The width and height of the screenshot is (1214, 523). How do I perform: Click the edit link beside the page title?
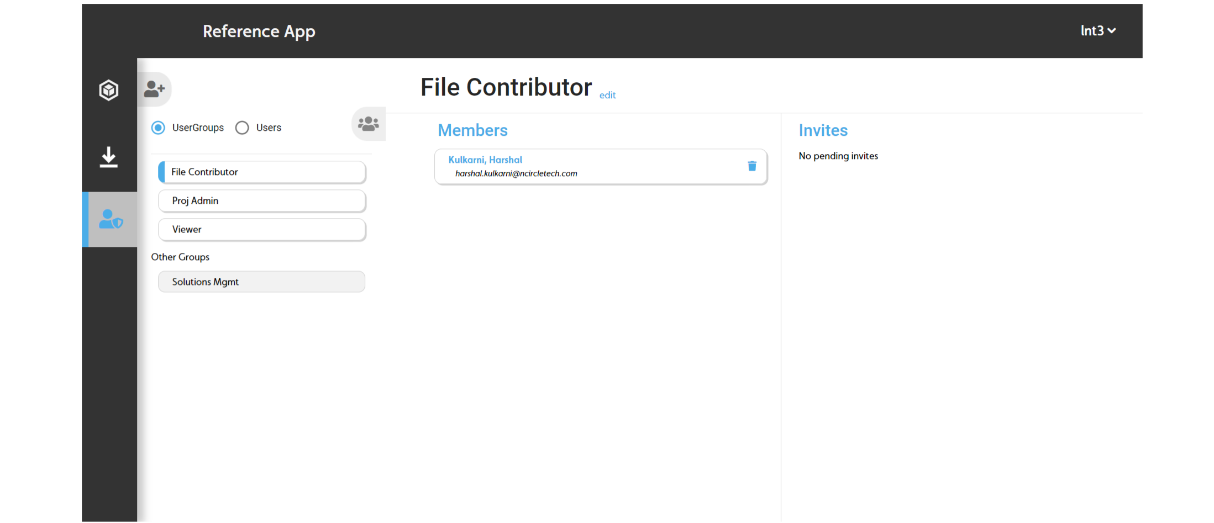pos(607,95)
